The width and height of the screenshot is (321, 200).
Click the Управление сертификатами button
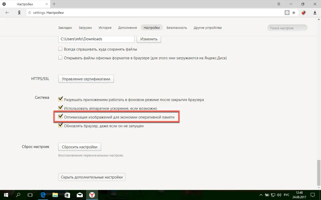(86, 79)
